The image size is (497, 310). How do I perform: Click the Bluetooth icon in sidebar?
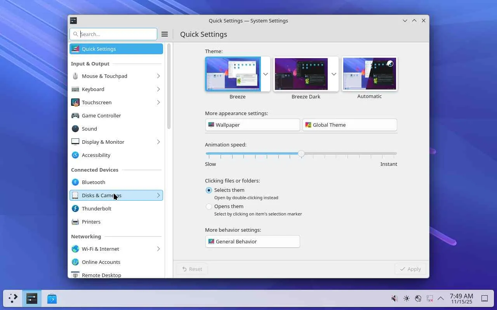click(75, 182)
